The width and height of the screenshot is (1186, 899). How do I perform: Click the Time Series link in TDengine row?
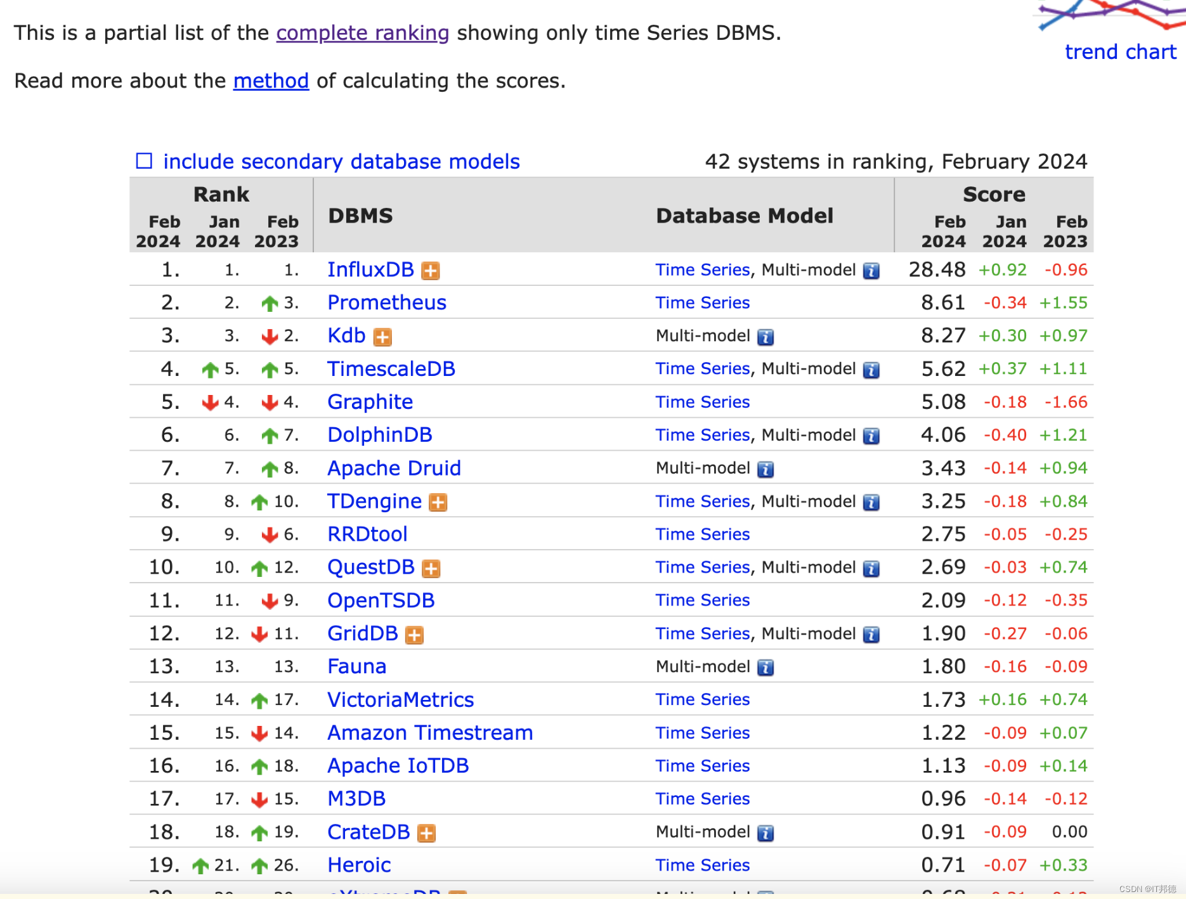click(x=703, y=501)
